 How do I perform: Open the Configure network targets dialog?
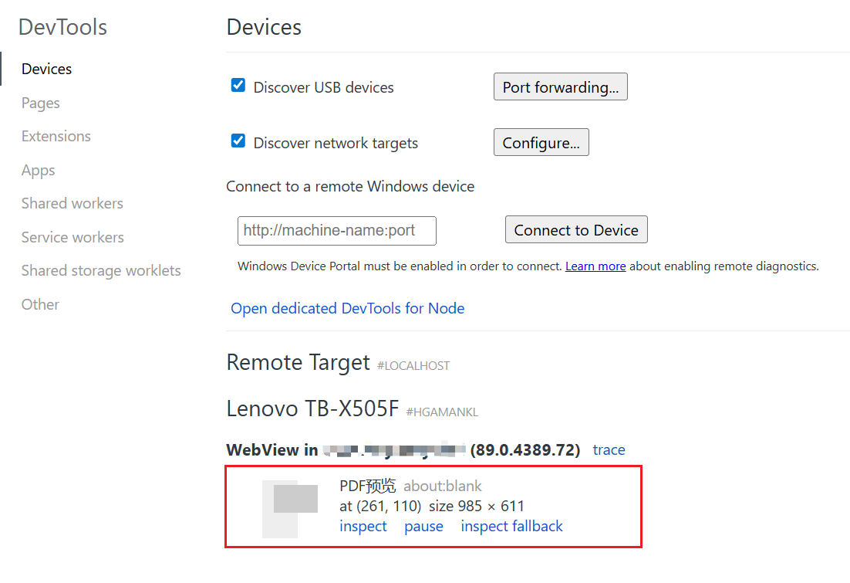coord(541,143)
